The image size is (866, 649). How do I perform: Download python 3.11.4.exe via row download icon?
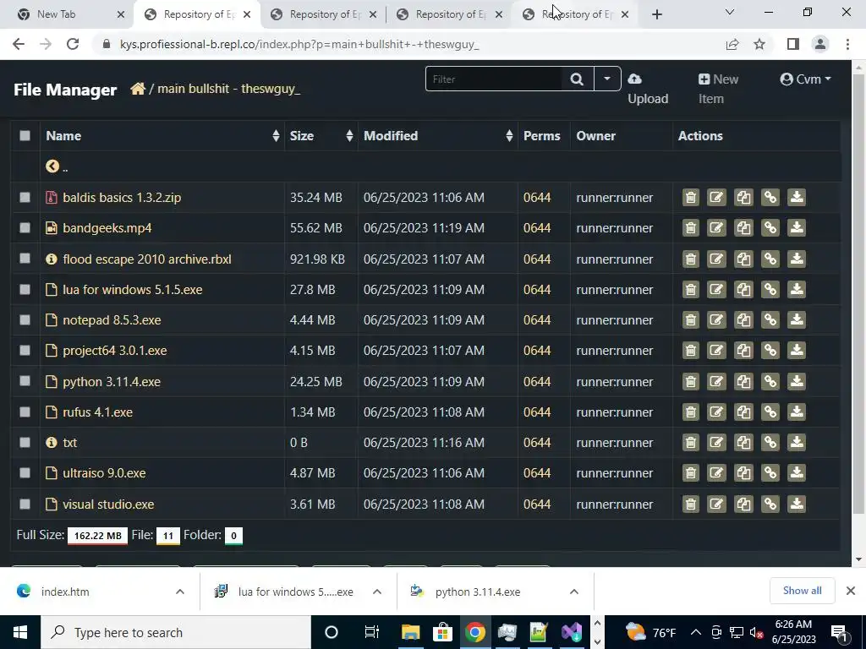tap(797, 381)
